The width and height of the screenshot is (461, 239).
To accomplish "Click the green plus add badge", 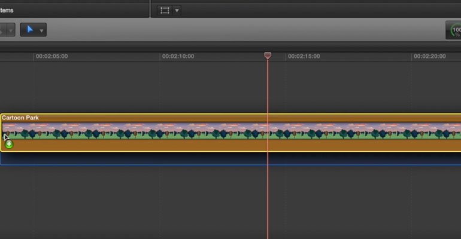I will (x=9, y=144).
